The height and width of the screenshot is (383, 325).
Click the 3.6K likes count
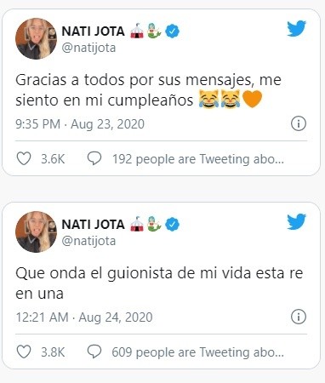[53, 159]
